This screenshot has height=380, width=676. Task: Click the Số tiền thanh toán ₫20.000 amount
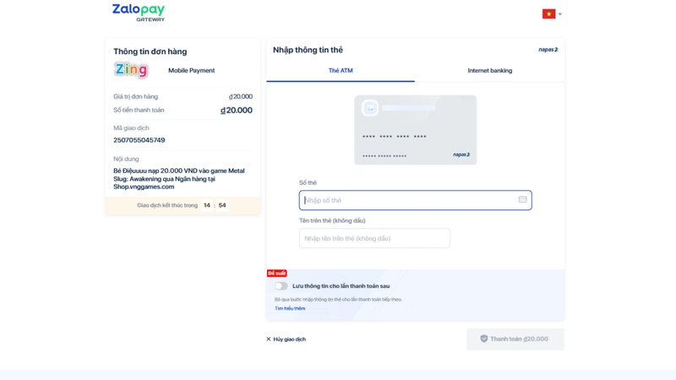click(x=237, y=111)
